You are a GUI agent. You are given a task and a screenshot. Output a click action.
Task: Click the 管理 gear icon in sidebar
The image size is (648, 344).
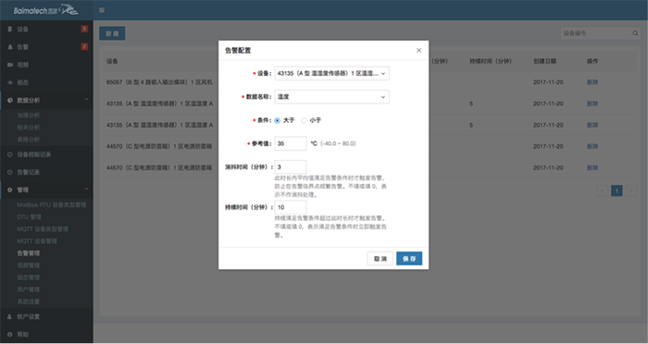[x=10, y=190]
